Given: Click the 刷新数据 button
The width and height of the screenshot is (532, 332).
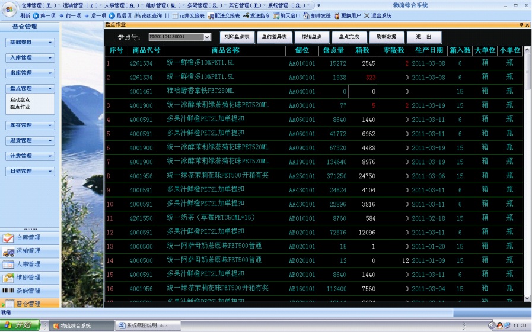Looking at the screenshot, I should pyautogui.click(x=386, y=37).
